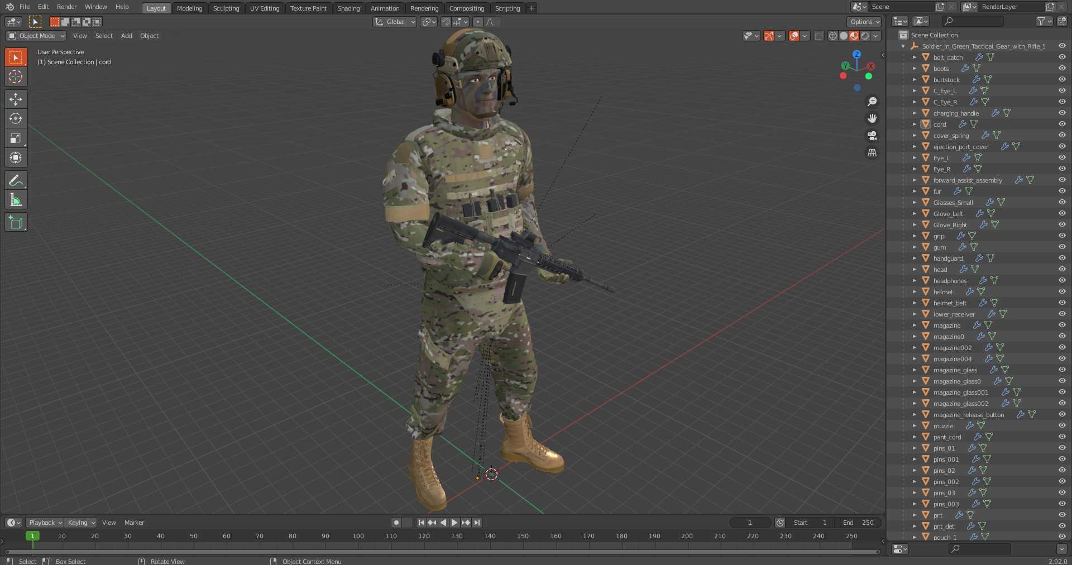
Task: Switch perspective/orthographic grid icon
Action: (x=872, y=152)
